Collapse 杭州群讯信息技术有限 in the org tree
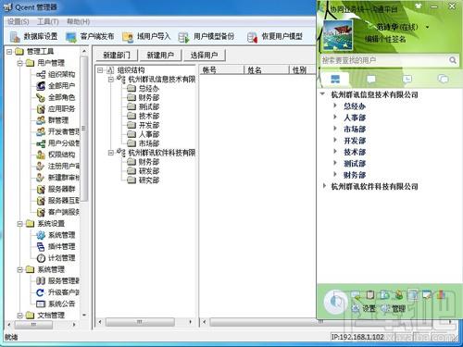Image resolution: width=463 pixels, height=347 pixels. pos(111,80)
